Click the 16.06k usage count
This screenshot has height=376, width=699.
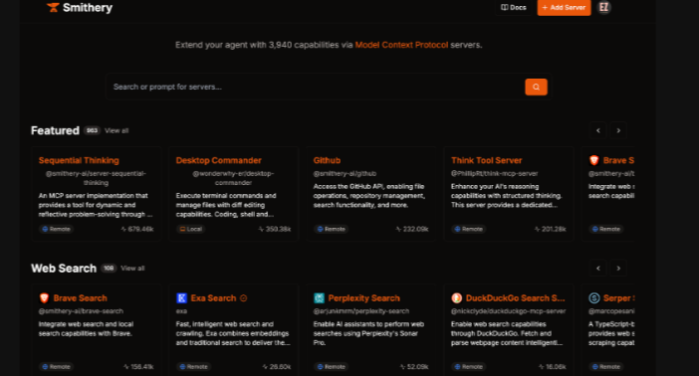[552, 367]
